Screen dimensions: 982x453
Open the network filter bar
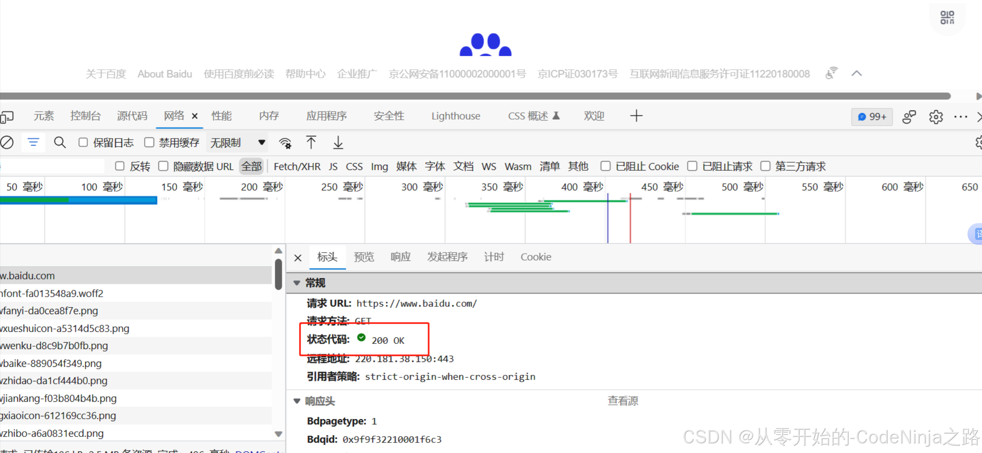click(x=33, y=142)
